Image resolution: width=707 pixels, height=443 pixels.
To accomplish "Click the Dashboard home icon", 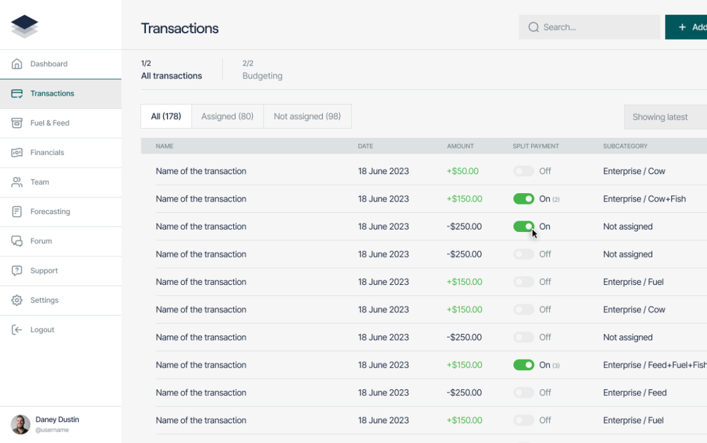I will (17, 64).
